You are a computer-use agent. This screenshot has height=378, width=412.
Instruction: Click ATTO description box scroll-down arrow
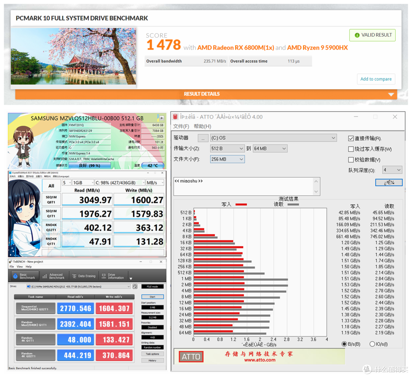pos(316,191)
